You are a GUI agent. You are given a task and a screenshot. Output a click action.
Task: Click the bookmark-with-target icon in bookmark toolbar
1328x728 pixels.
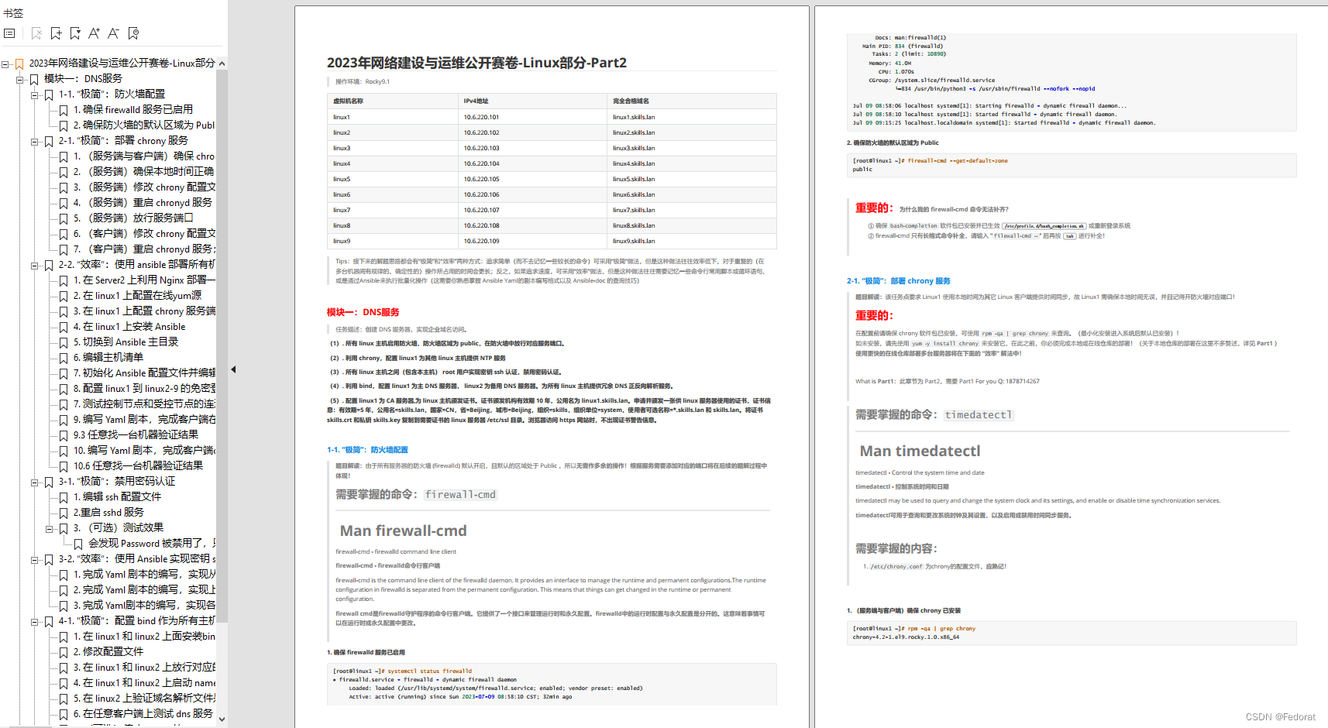[x=133, y=33]
